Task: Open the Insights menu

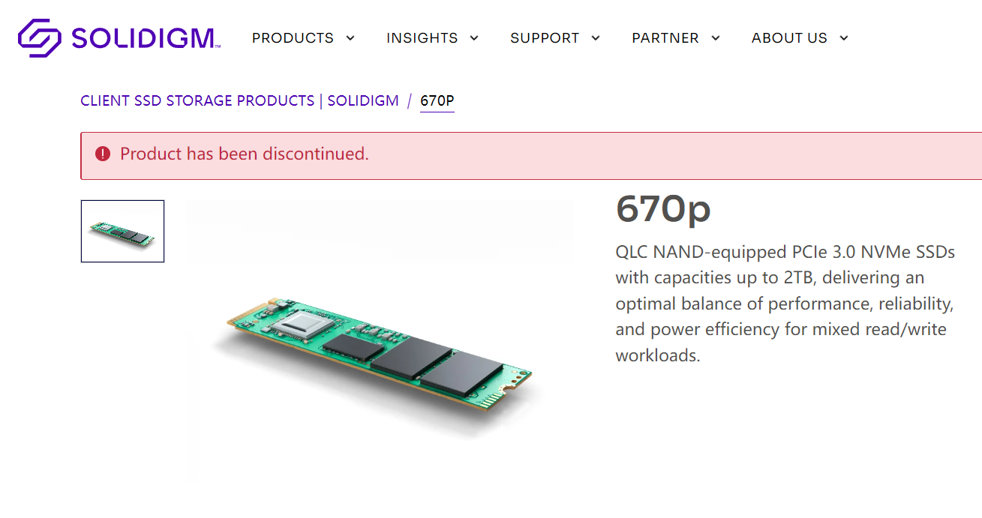Action: click(422, 38)
